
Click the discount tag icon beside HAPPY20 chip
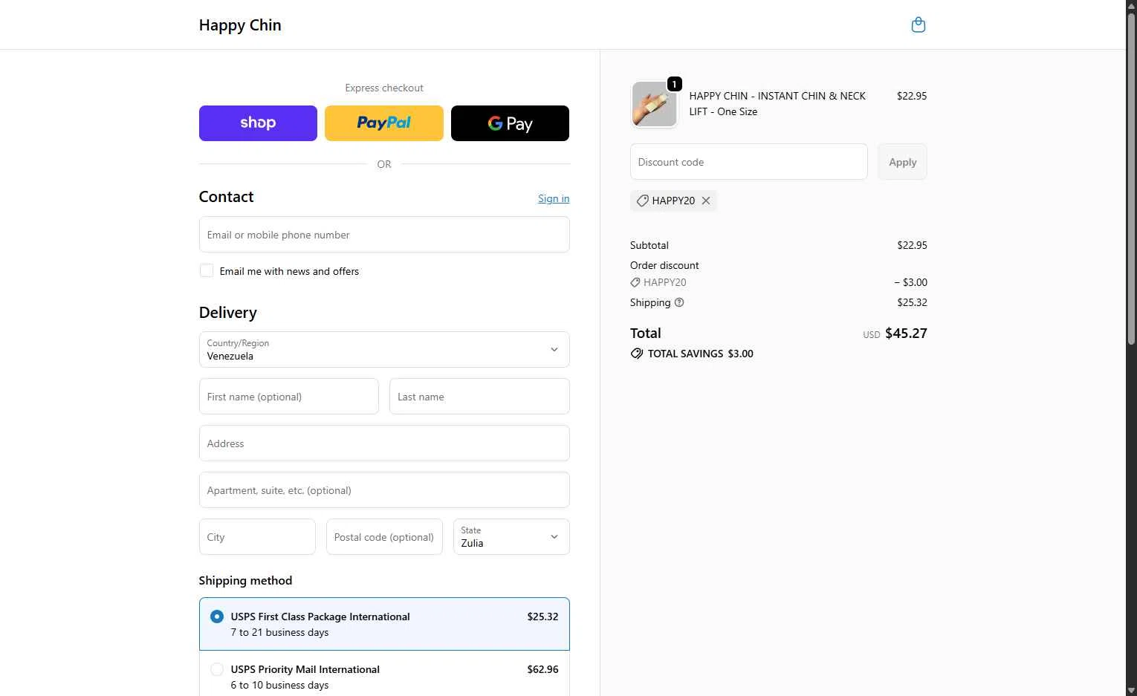point(643,201)
